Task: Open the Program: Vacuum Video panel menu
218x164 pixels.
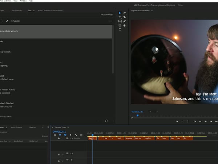Action: click(152, 11)
